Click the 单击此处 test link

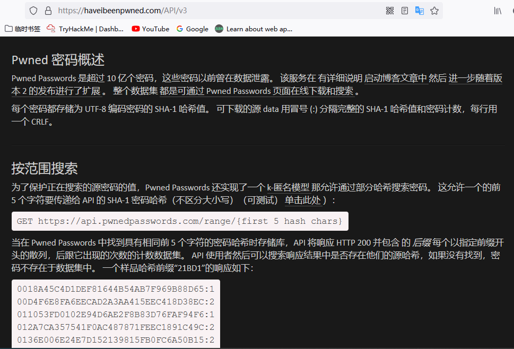pyautogui.click(x=302, y=200)
